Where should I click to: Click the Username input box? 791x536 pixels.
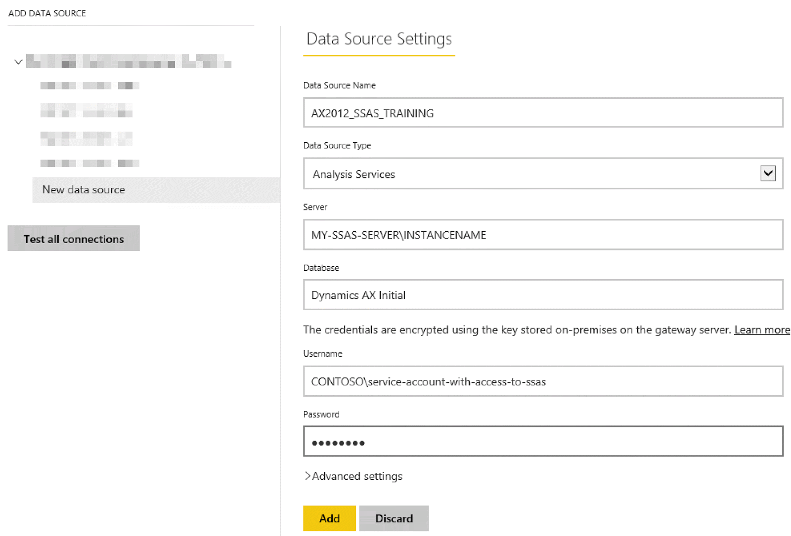pos(542,381)
